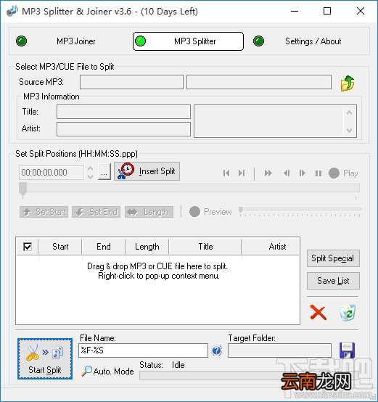Open Auto. Mode magnifier option
The width and height of the screenshot is (378, 402).
(x=108, y=372)
